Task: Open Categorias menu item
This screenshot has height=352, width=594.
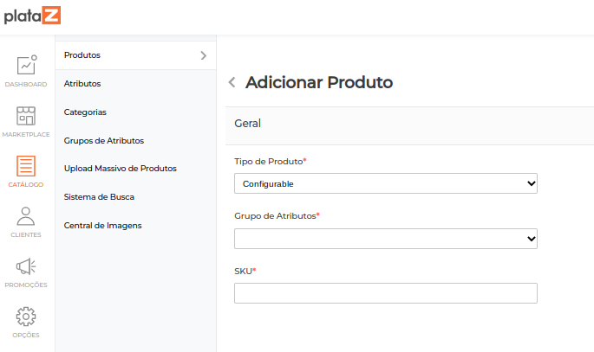Action: click(85, 112)
